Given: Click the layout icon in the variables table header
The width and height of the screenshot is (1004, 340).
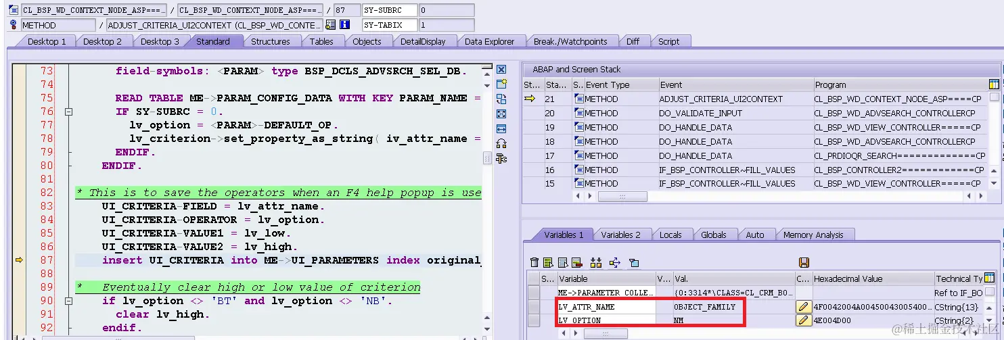Looking at the screenshot, I should click(990, 278).
